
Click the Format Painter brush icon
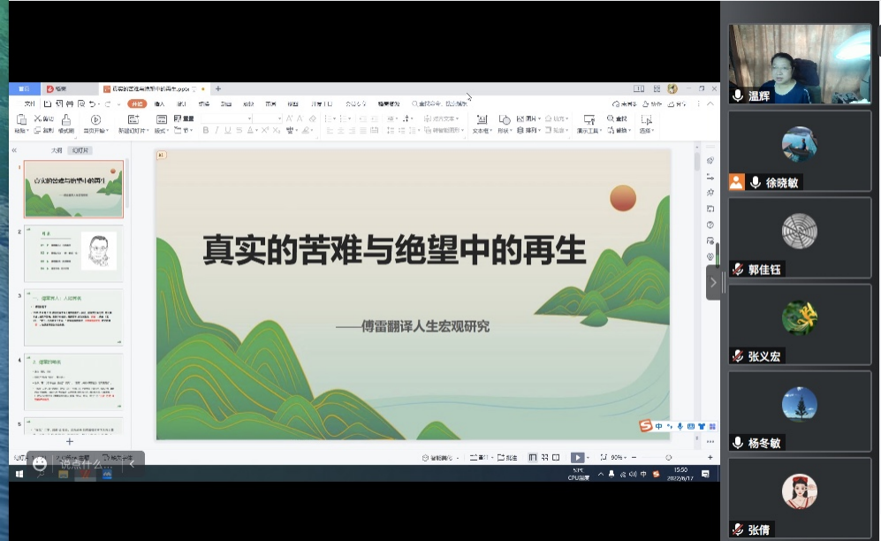(65, 120)
